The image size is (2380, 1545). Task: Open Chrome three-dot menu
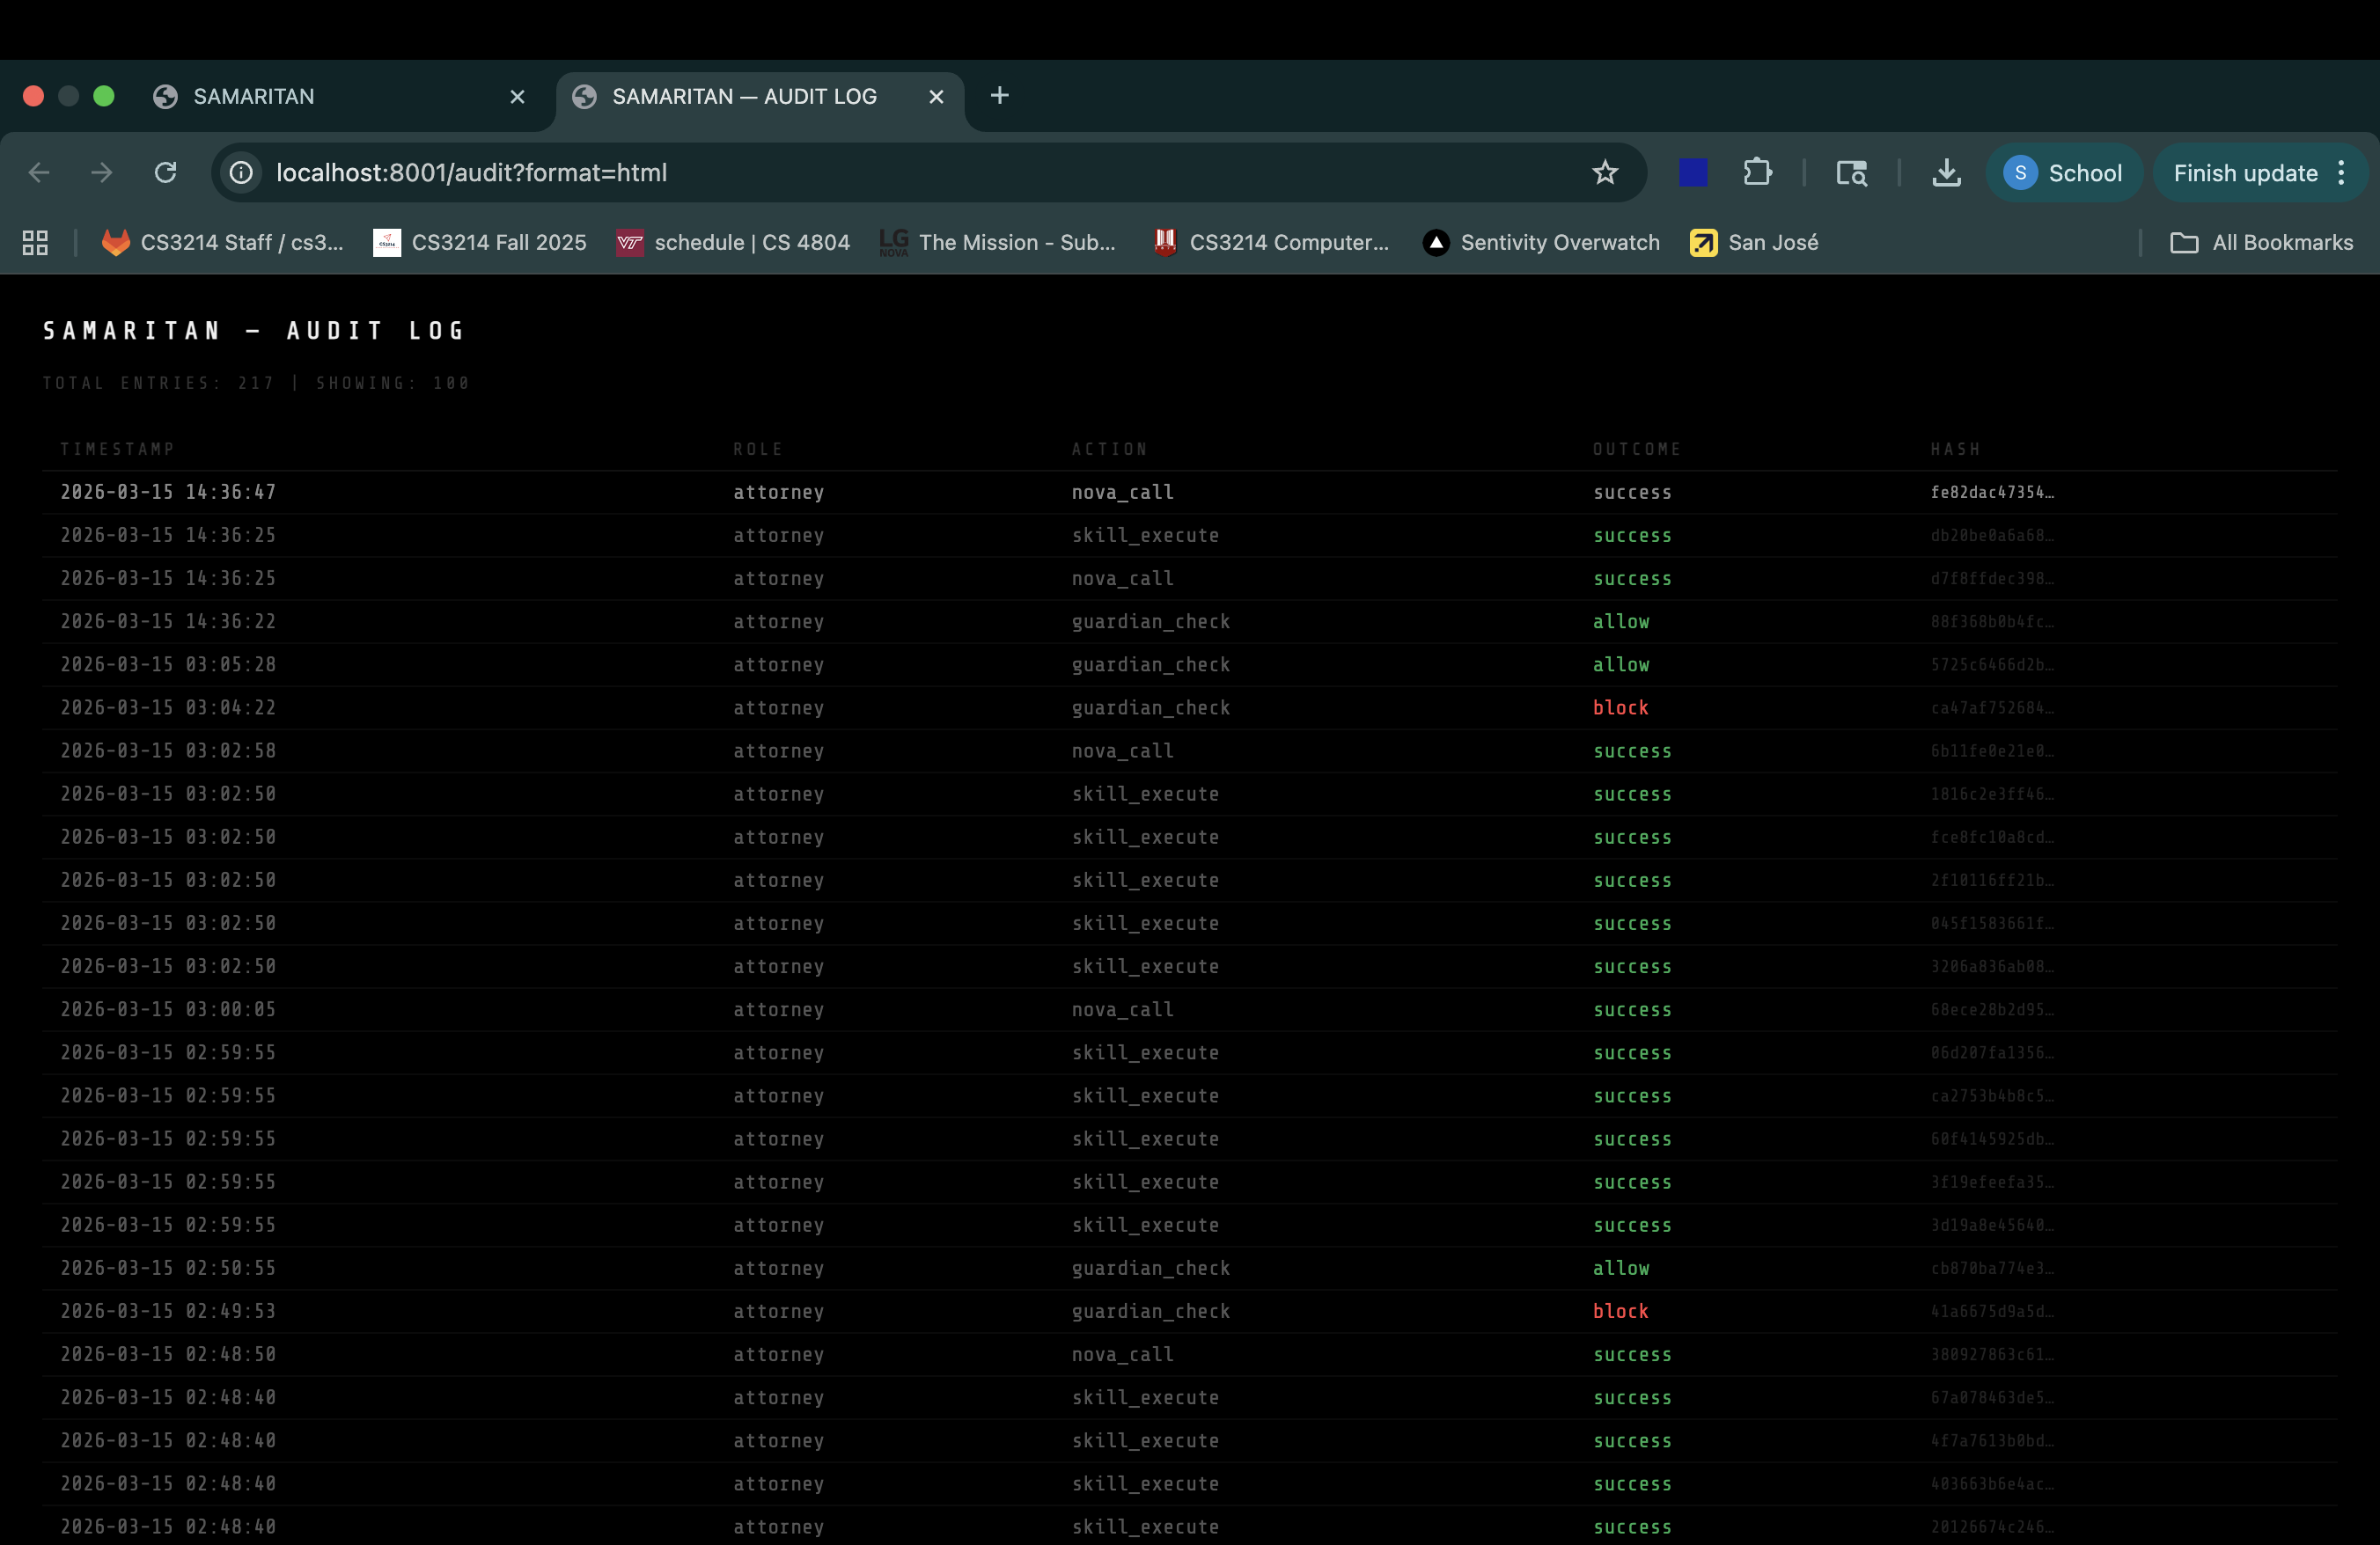pyautogui.click(x=2342, y=172)
